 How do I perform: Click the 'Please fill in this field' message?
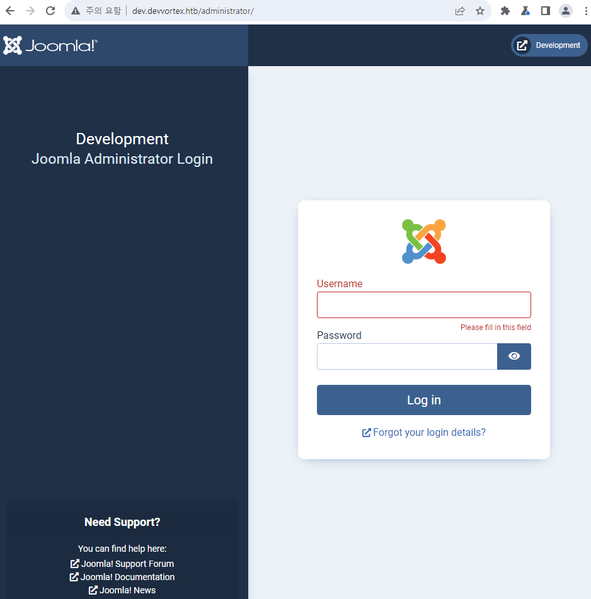[x=495, y=328]
